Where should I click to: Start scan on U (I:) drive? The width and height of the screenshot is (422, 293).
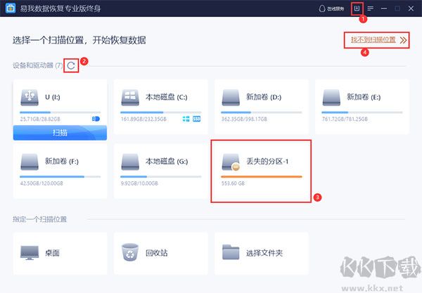pos(60,133)
